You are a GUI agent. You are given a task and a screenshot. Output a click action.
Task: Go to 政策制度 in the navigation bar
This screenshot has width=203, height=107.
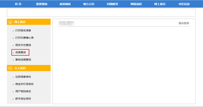tap(65, 4)
